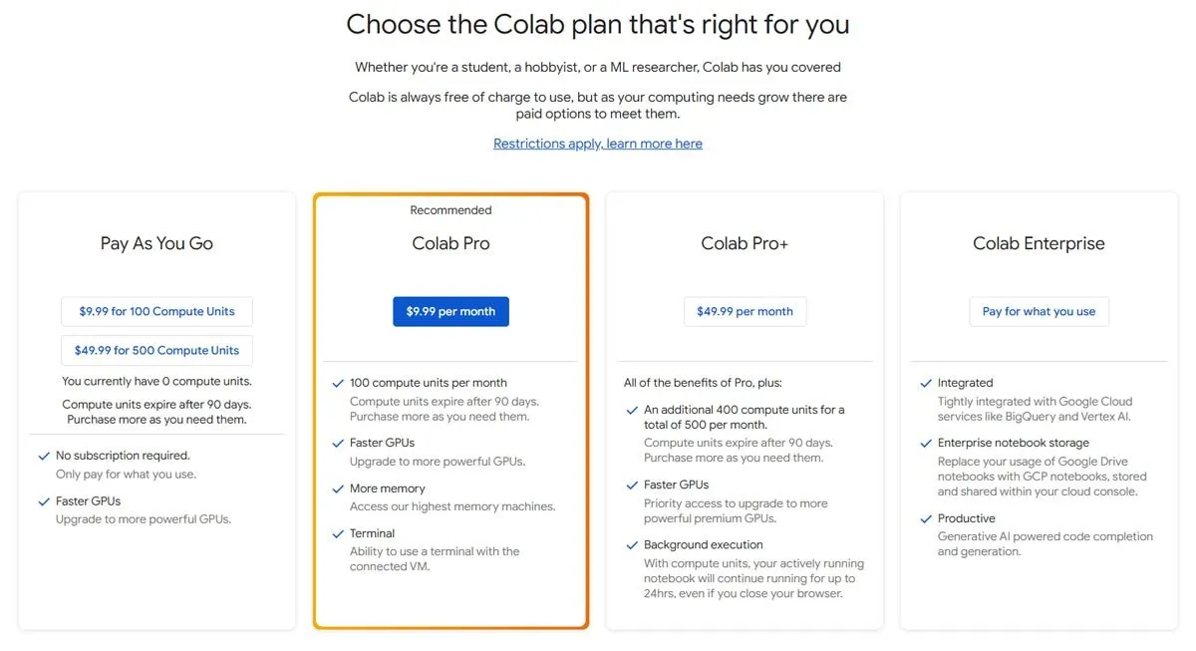Image resolution: width=1196 pixels, height=651 pixels.
Task: Click the Colab Enterprise plan title
Action: (1039, 243)
